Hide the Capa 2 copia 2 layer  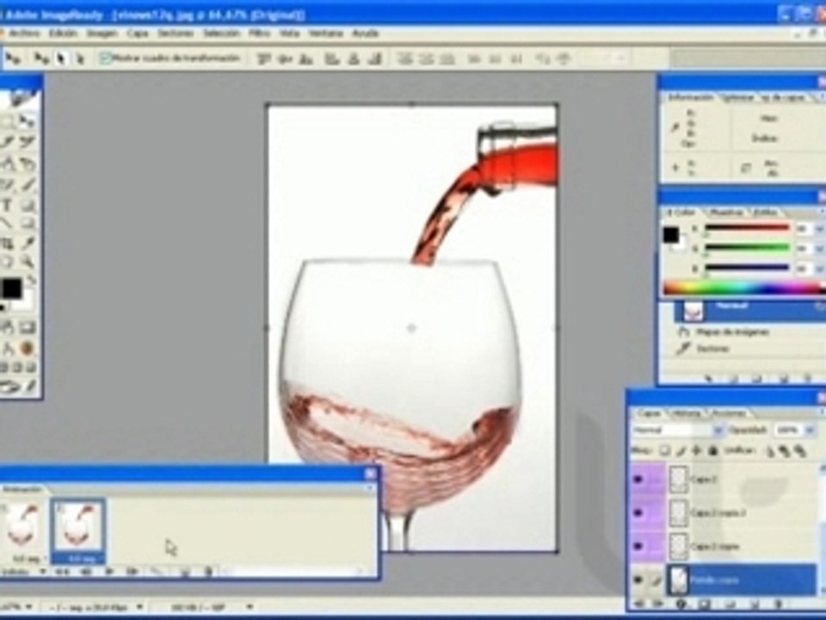coord(638,512)
